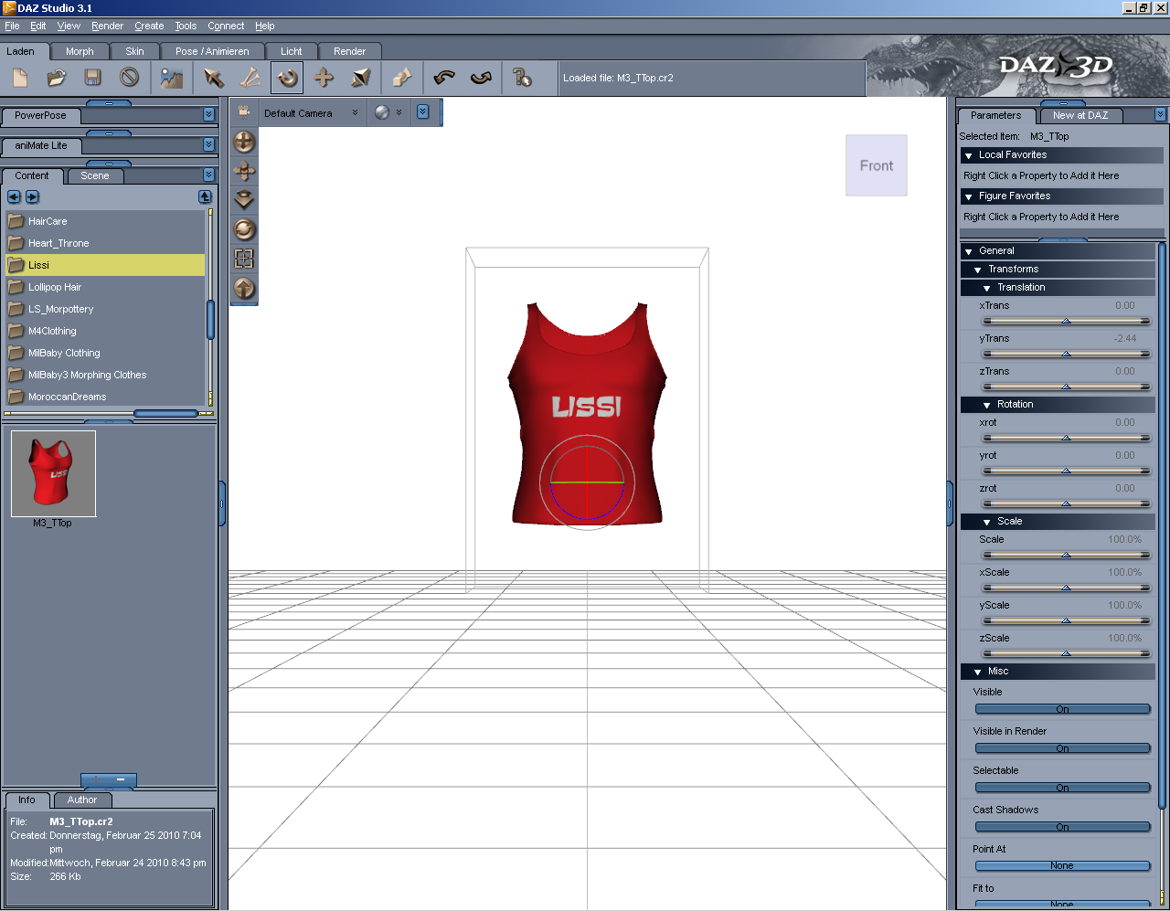The width and height of the screenshot is (1170, 911).
Task: Open the Content panel options menu
Action: click(x=208, y=175)
